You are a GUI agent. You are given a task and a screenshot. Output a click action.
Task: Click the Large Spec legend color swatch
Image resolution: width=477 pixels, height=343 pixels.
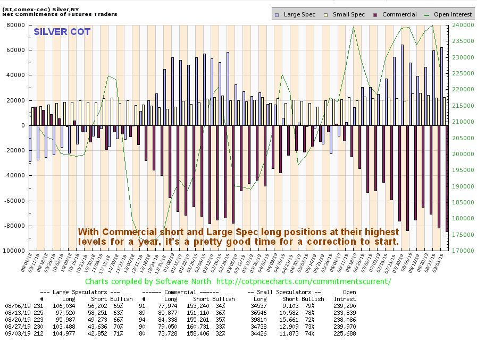coord(277,15)
